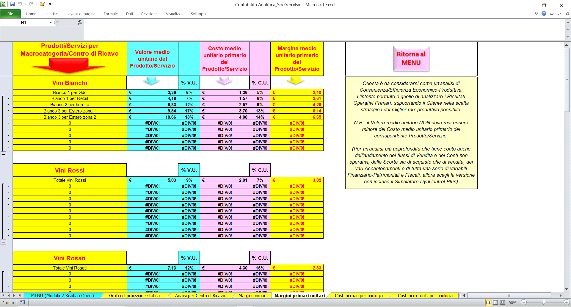Click the fx insert function icon
The image size is (571, 307).
[80, 22]
